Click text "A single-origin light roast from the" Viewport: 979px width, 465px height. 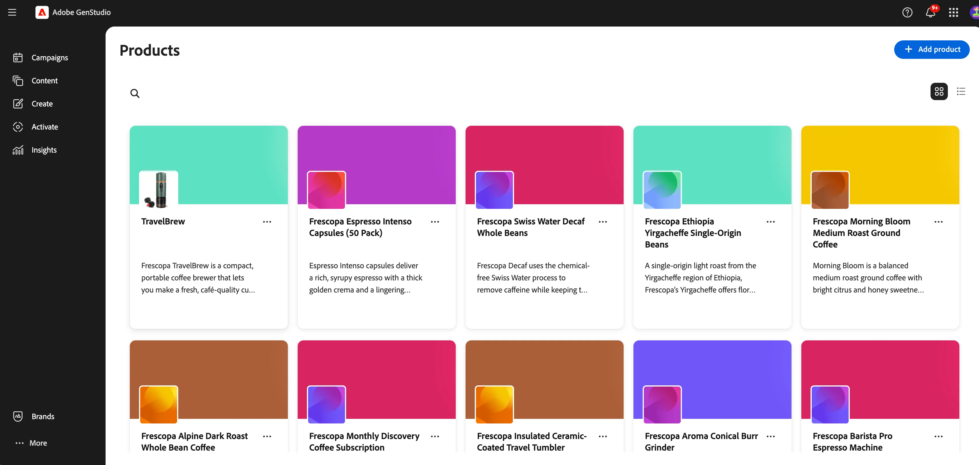[700, 265]
